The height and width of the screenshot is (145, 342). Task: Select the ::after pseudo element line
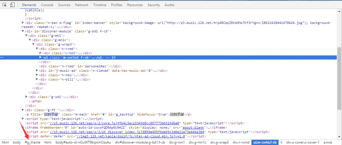(x=35, y=101)
